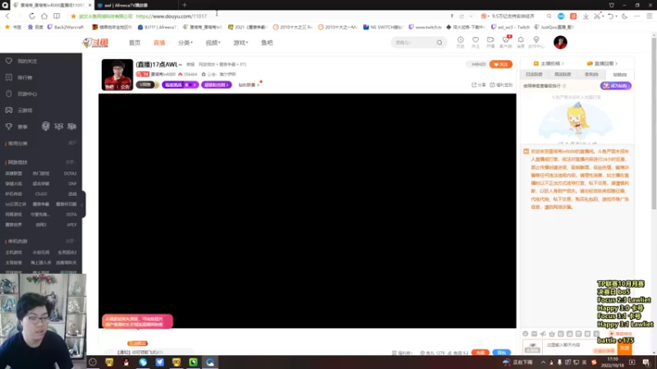
Task: Click the orange Send chat button
Action: click(625, 348)
